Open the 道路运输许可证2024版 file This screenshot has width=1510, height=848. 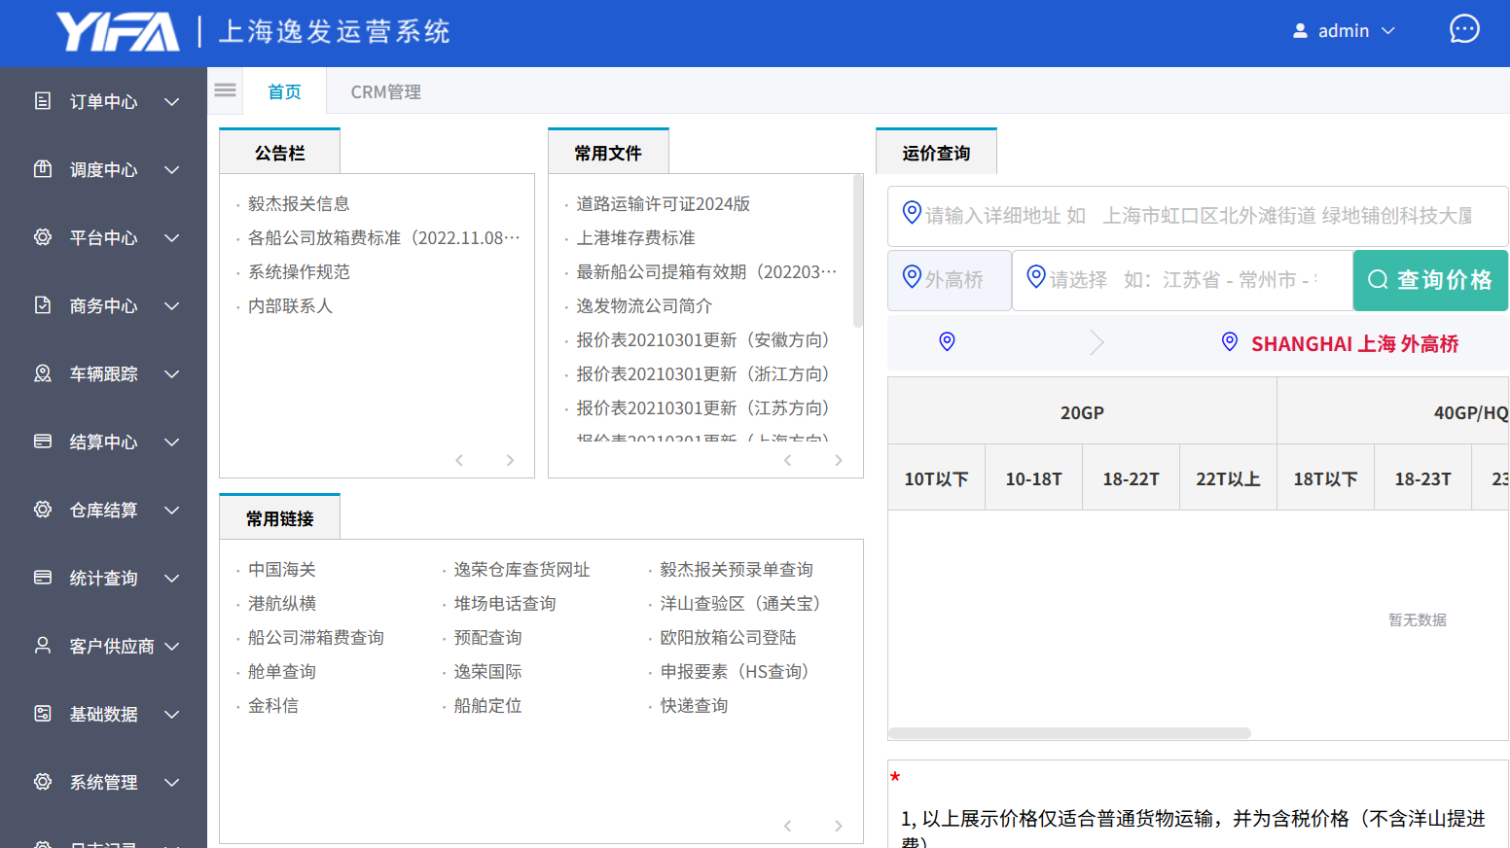pos(664,203)
